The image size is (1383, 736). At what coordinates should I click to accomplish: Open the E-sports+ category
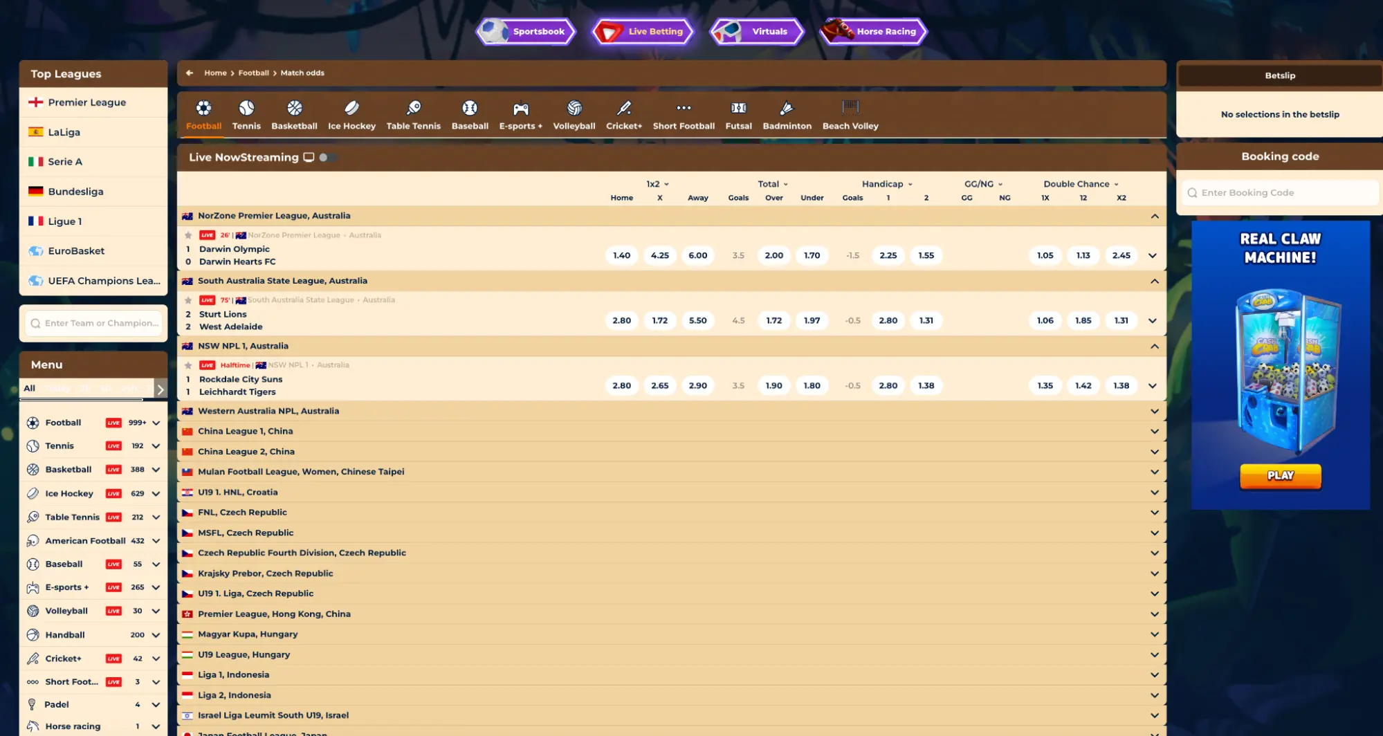[x=520, y=114]
